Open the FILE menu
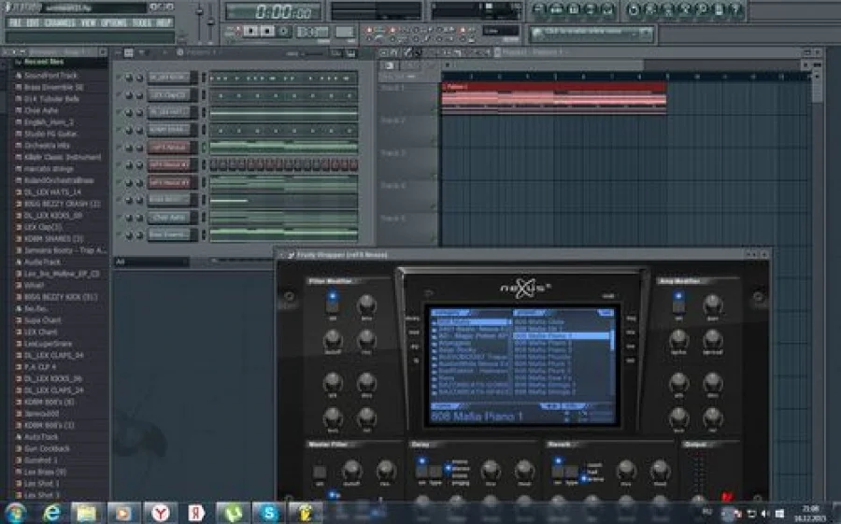This screenshot has width=841, height=524. coord(16,22)
